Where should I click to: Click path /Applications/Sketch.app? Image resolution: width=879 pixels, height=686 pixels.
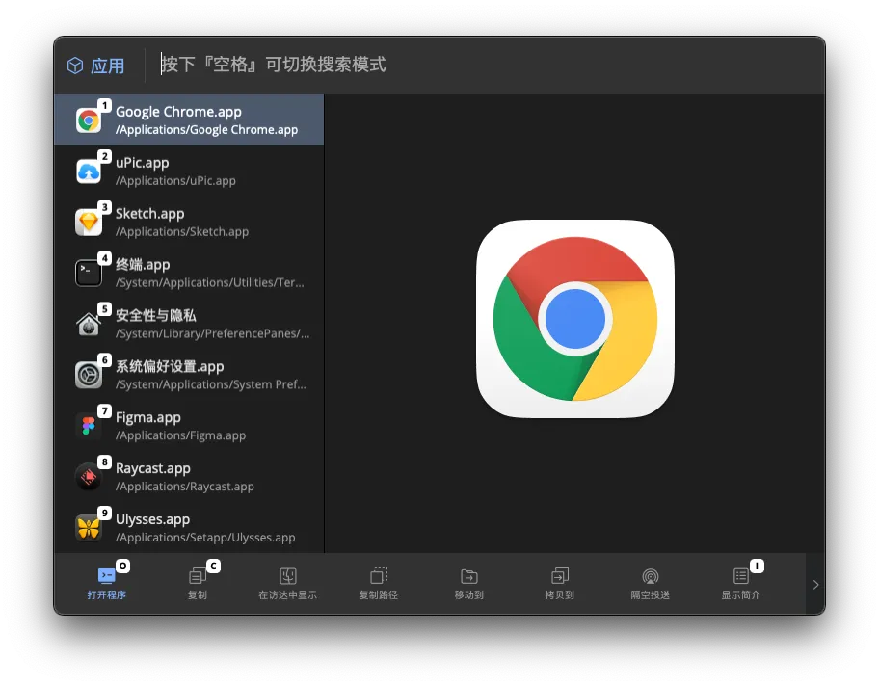pos(182,231)
